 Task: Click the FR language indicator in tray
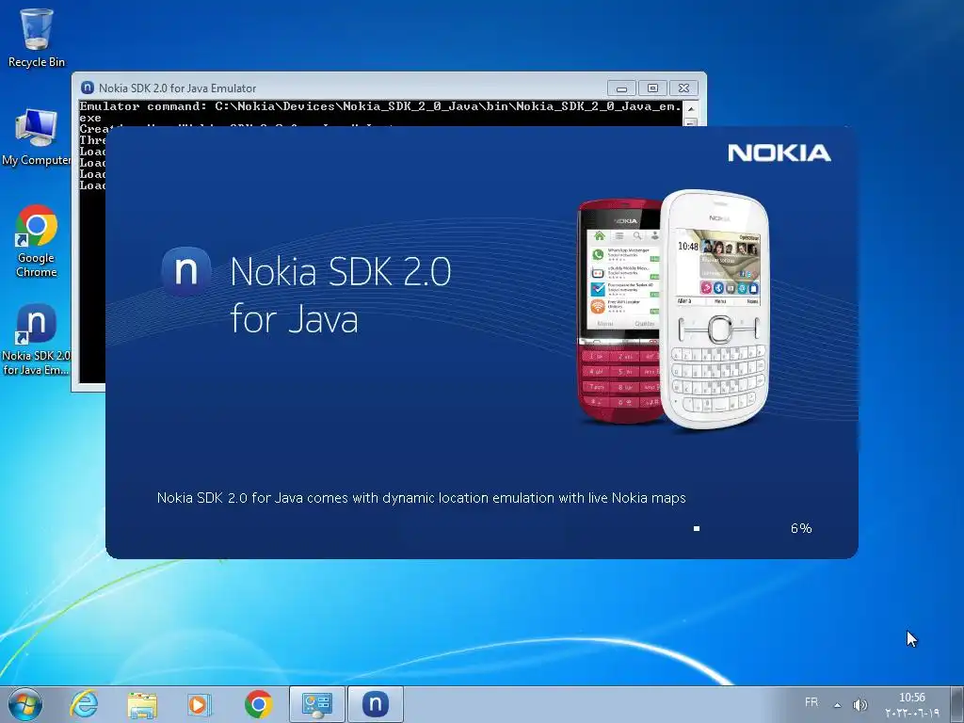pos(811,702)
